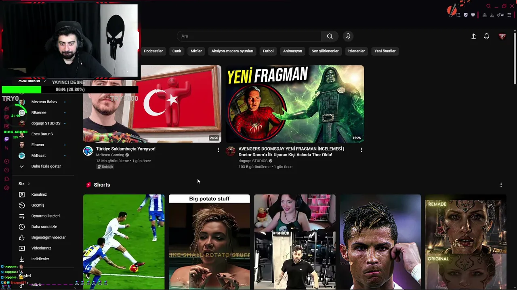This screenshot has width=517, height=290.
Task: Click the İndirilenler download icon
Action: [x=22, y=259]
